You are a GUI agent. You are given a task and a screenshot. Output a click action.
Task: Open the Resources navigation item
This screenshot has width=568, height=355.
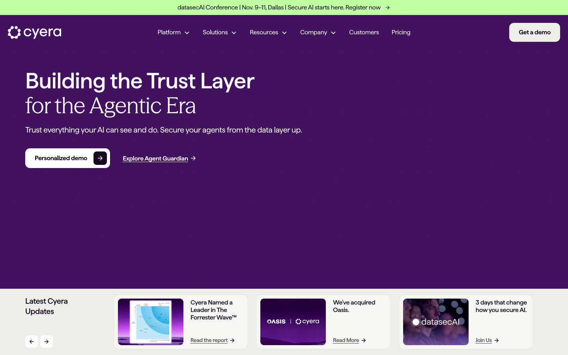(x=264, y=32)
